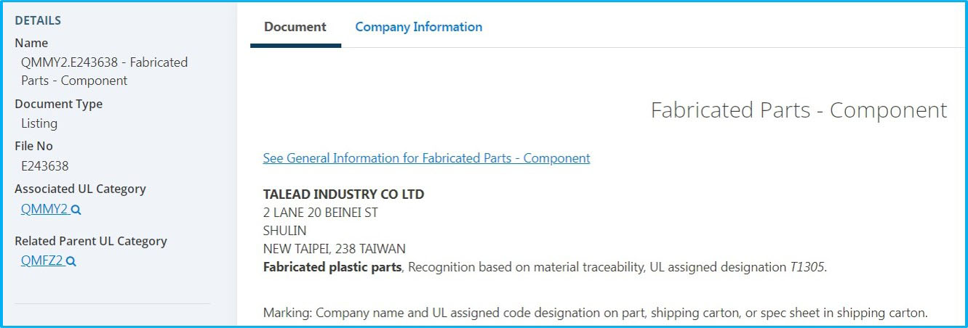Click the T1305 designation text
The height and width of the screenshot is (328, 968).
pyautogui.click(x=807, y=267)
